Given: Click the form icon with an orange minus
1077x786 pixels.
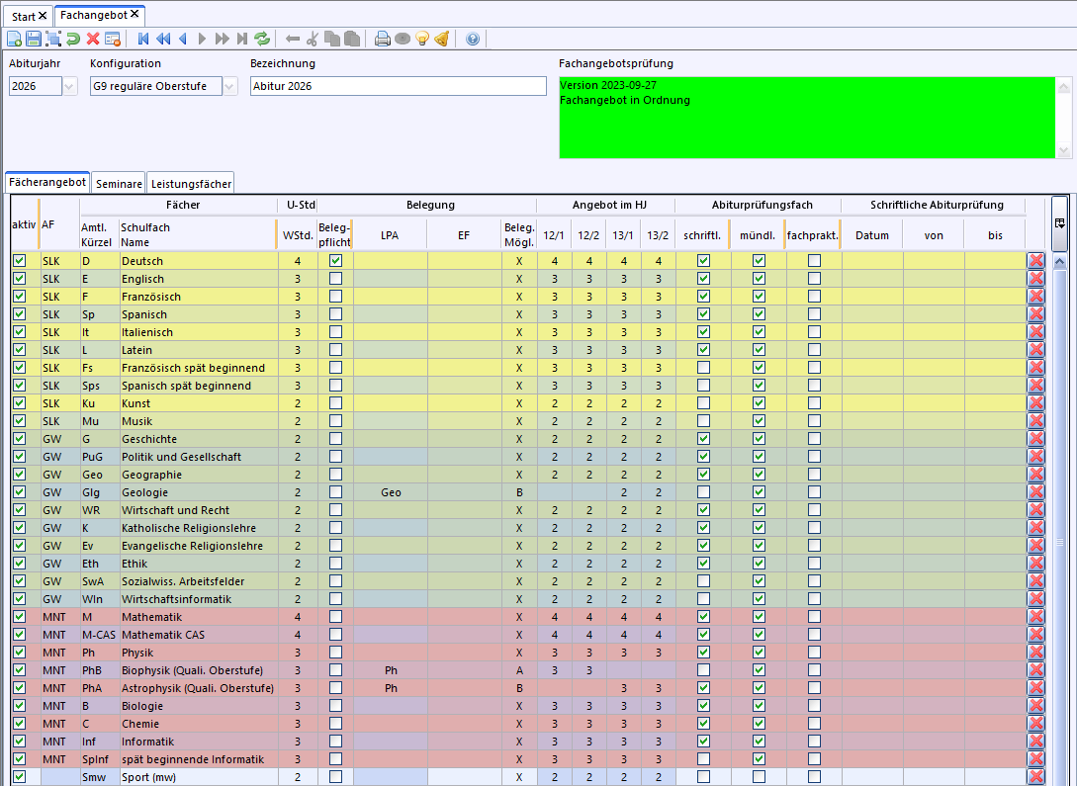Looking at the screenshot, I should coord(113,40).
